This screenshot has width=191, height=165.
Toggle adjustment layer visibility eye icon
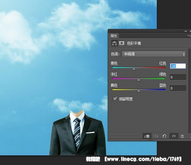pos(174,136)
